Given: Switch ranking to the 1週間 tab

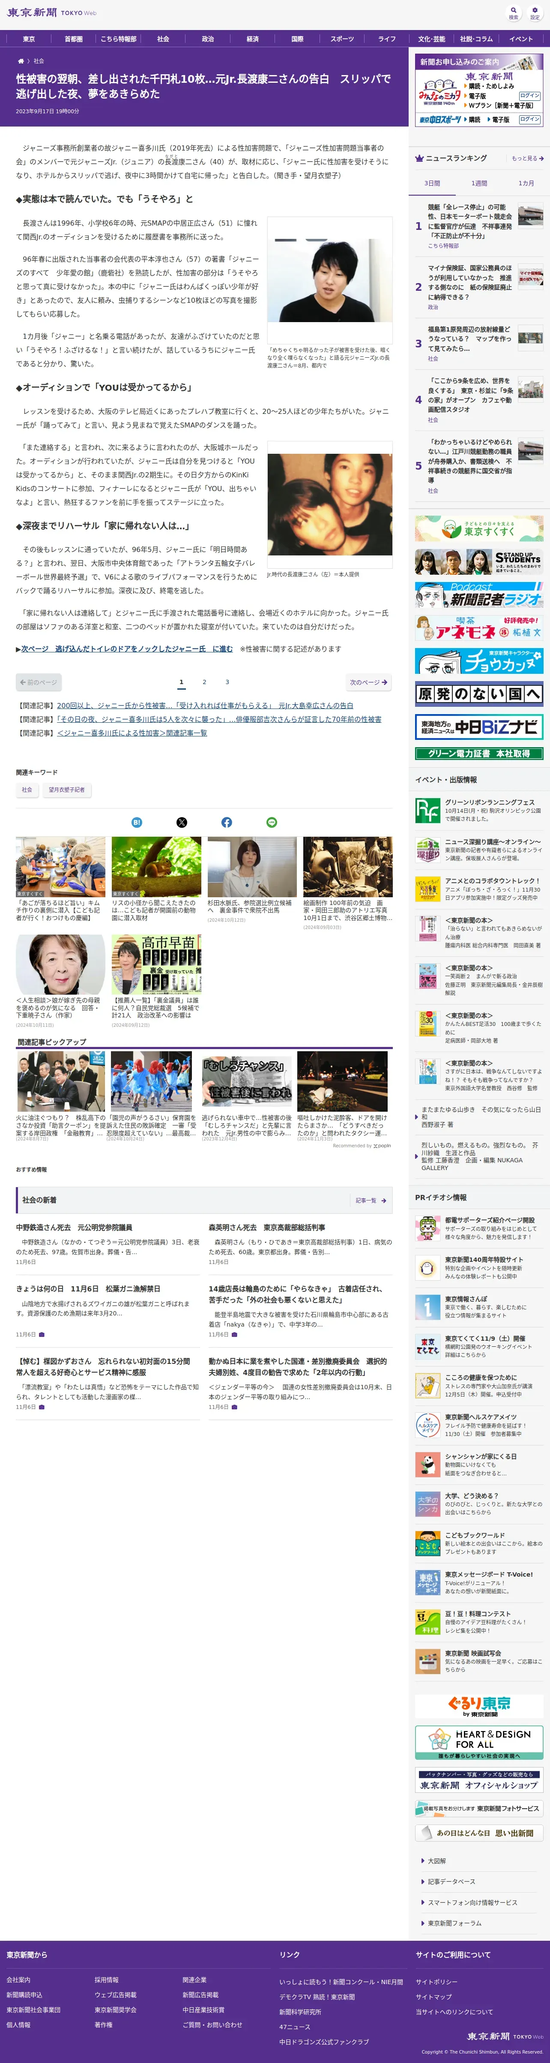Looking at the screenshot, I should tap(479, 184).
